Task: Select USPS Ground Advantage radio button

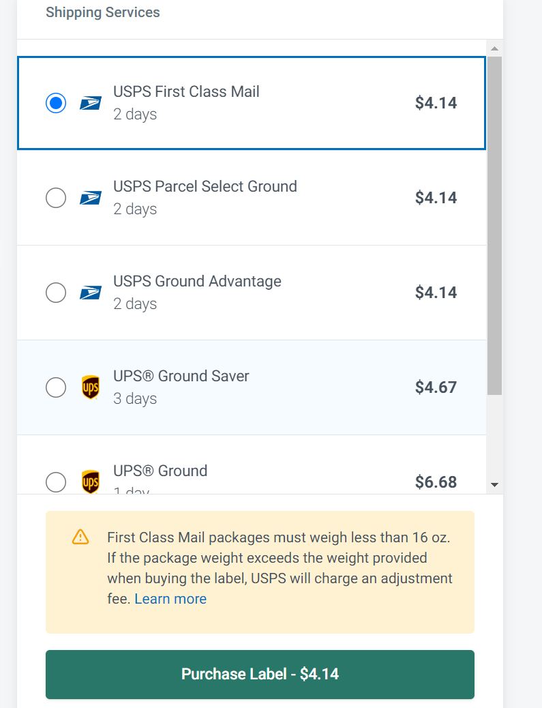Action: (x=56, y=293)
